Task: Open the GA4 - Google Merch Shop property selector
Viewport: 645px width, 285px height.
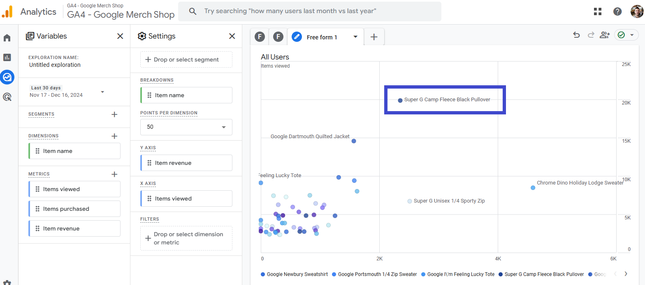Action: pos(121,12)
